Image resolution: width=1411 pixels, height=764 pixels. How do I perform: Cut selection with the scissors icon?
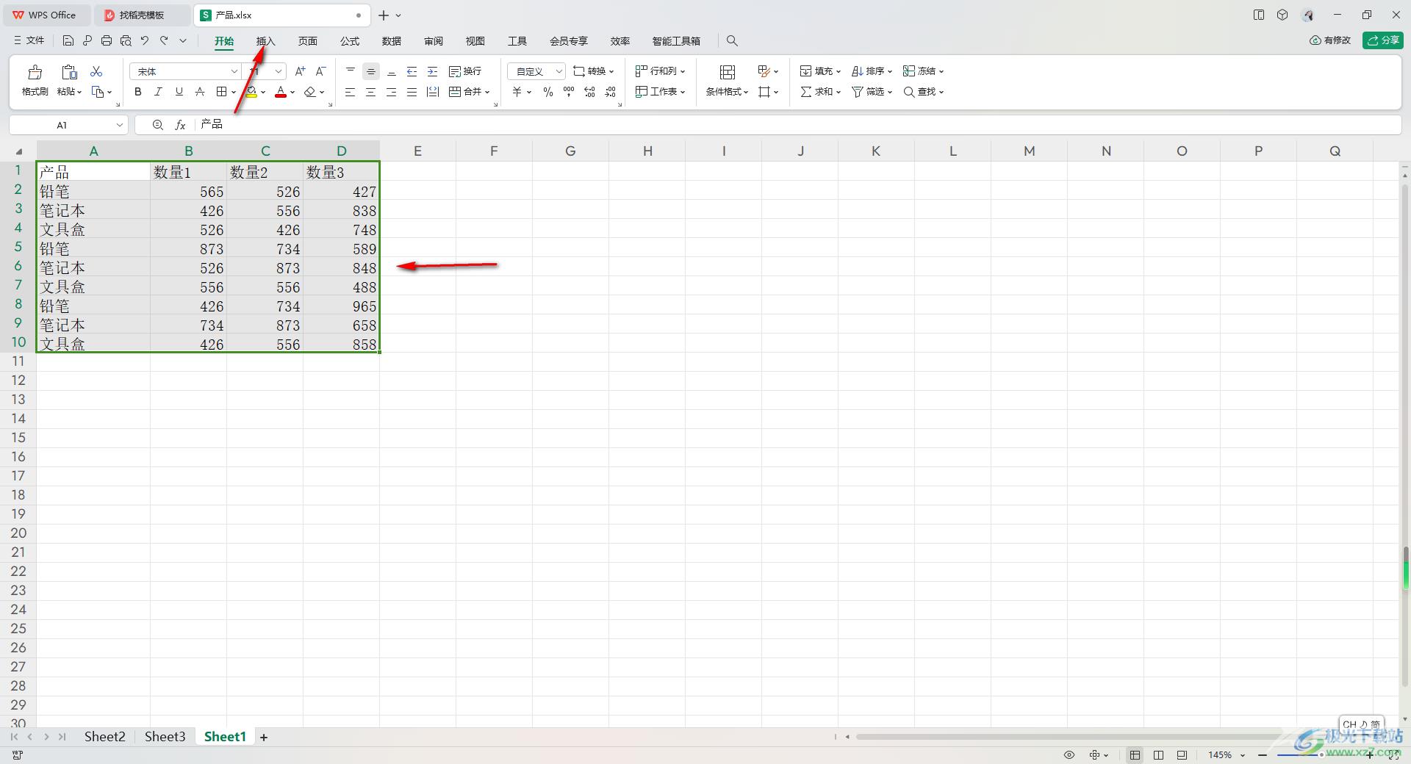[x=96, y=71]
